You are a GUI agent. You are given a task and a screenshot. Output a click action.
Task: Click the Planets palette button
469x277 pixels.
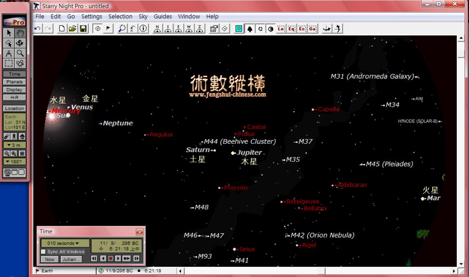14,82
